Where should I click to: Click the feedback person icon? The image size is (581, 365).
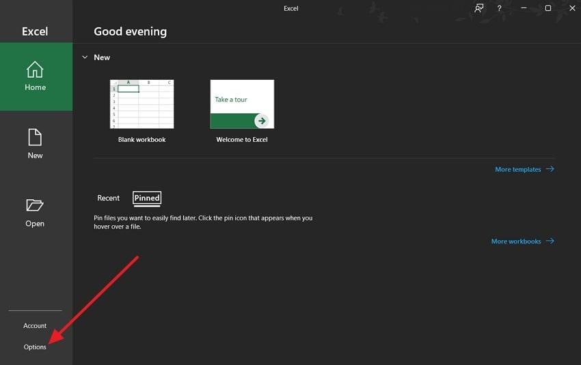click(x=478, y=8)
